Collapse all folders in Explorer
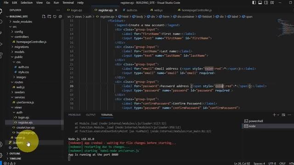Viewport: 294px width, 165px height. 60,16
